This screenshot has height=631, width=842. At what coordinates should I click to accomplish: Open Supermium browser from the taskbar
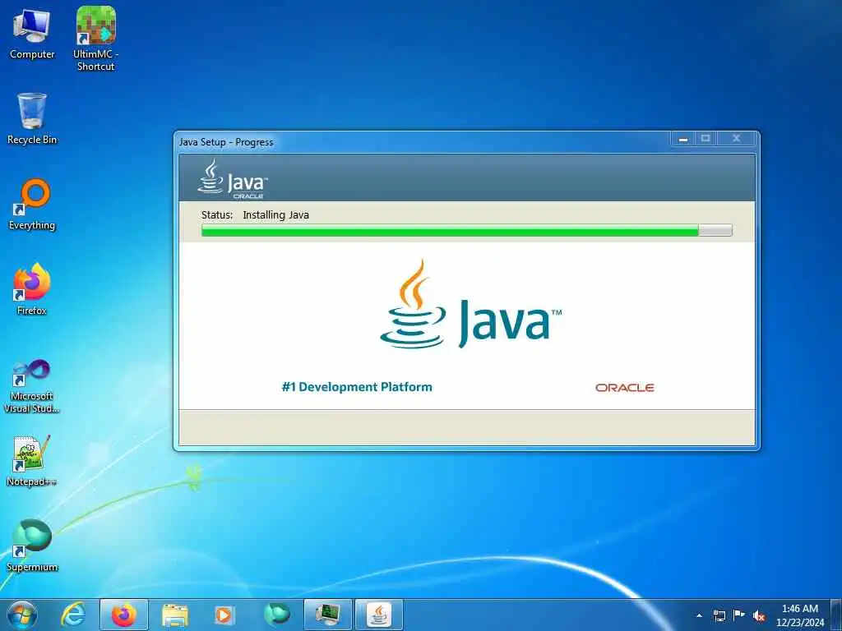point(277,615)
